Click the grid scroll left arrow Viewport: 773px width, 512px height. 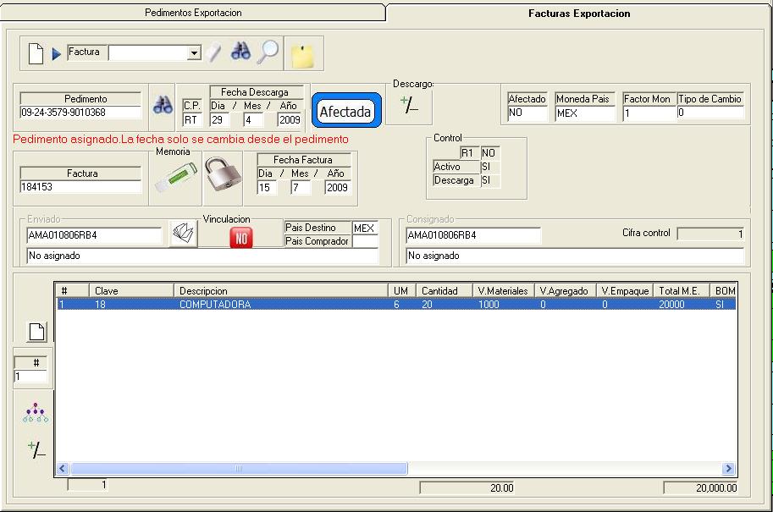click(63, 468)
